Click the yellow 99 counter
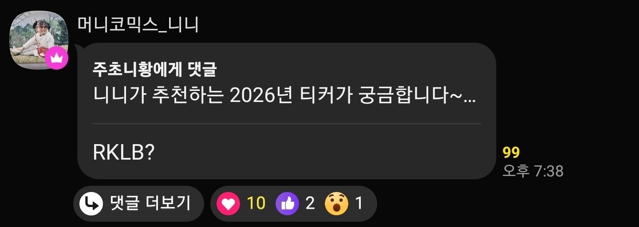This screenshot has height=227, width=639. click(x=511, y=153)
